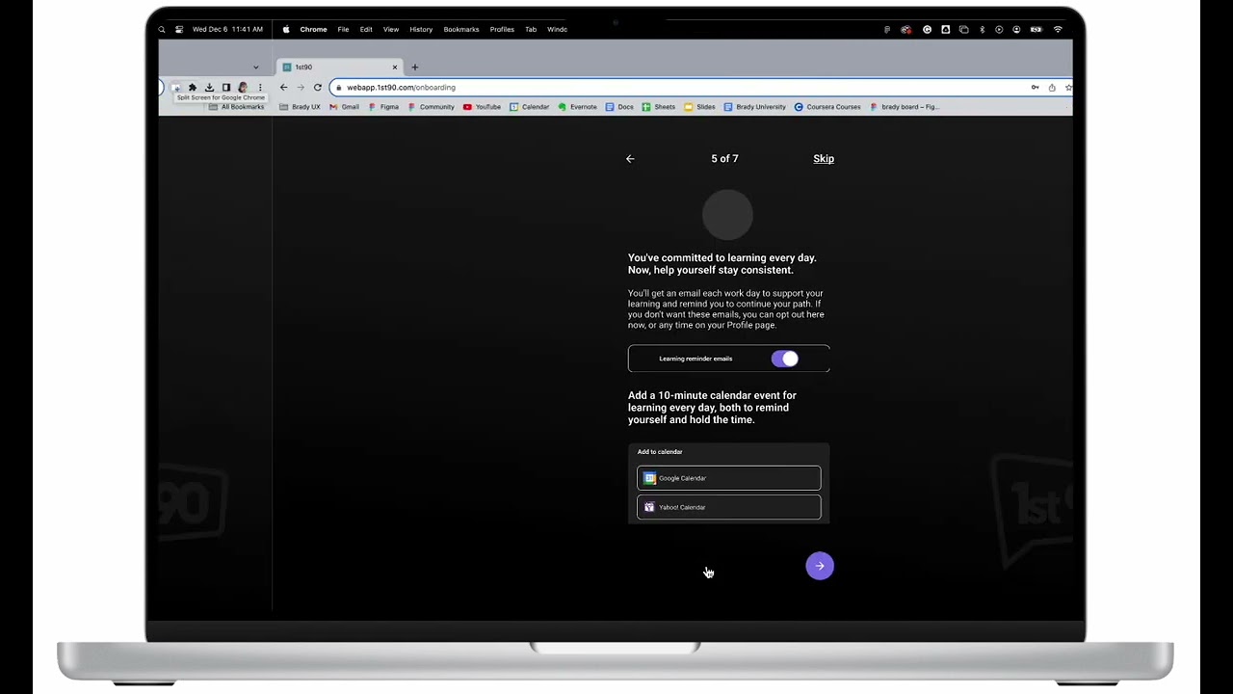The image size is (1233, 694).
Task: Open the Tab menu
Action: (531, 30)
